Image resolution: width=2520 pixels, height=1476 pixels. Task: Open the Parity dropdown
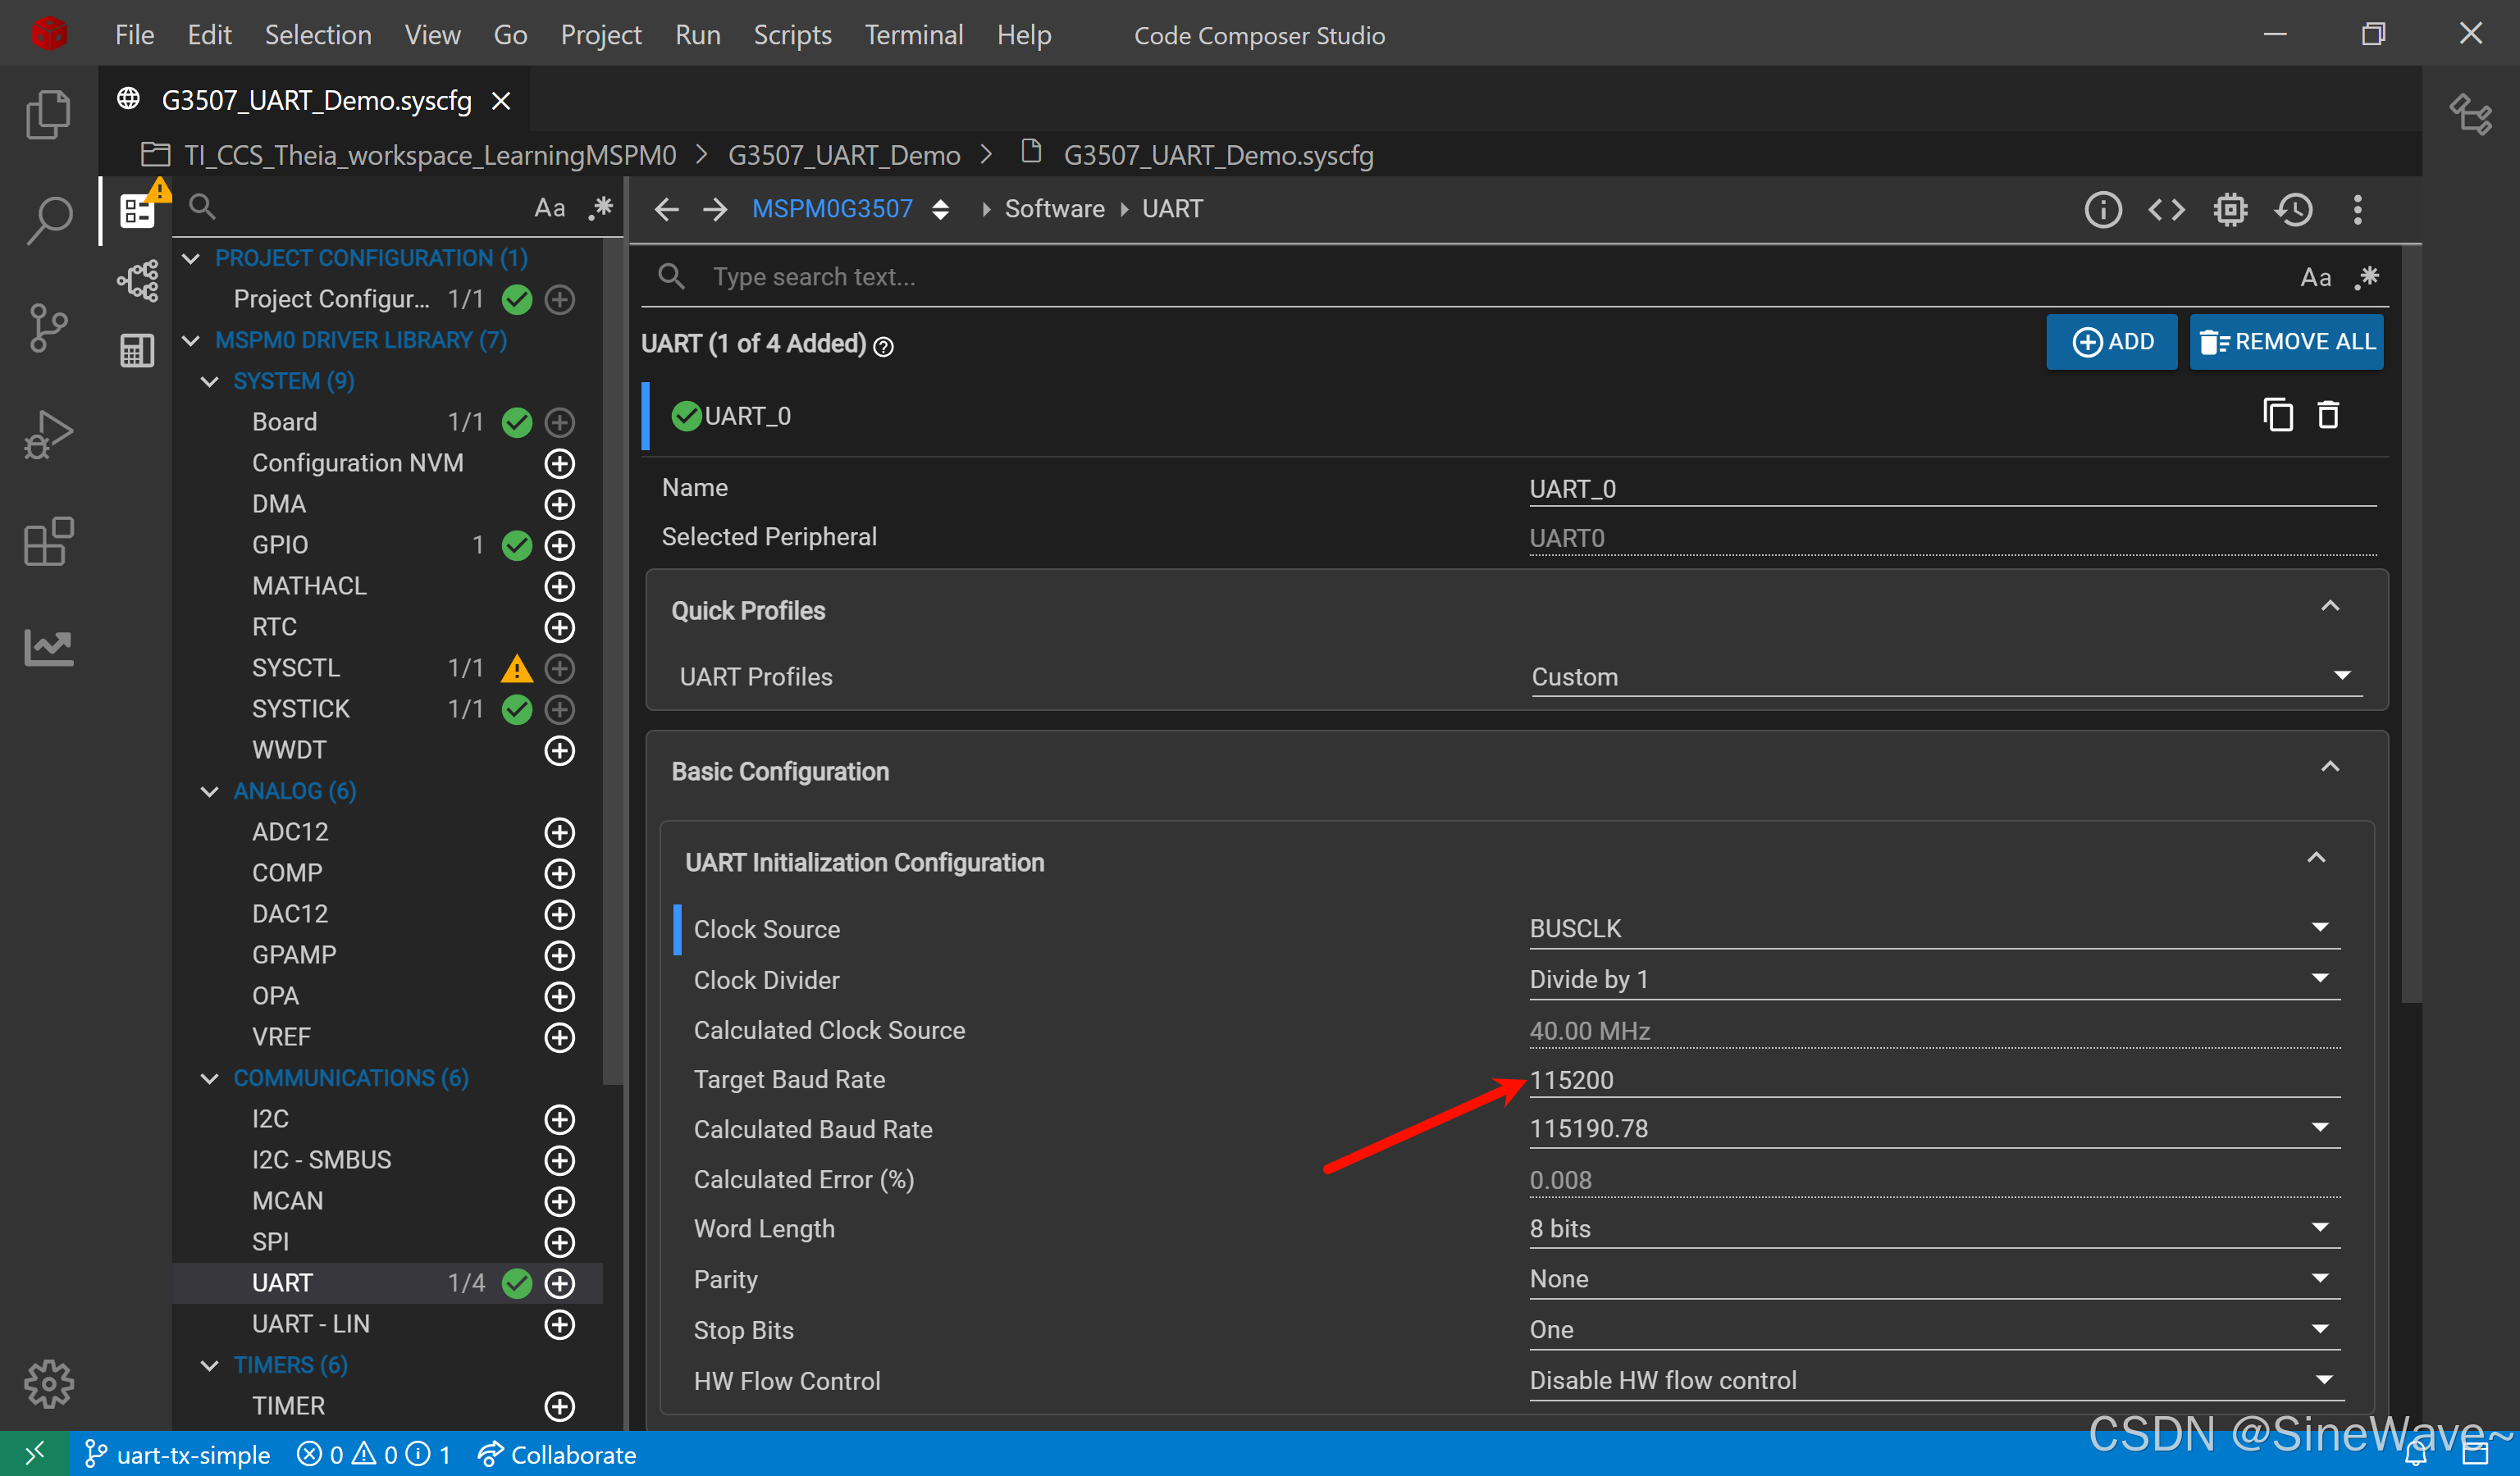click(1934, 1279)
